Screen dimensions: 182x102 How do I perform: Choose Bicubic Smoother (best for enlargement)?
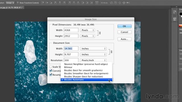click(86, 73)
